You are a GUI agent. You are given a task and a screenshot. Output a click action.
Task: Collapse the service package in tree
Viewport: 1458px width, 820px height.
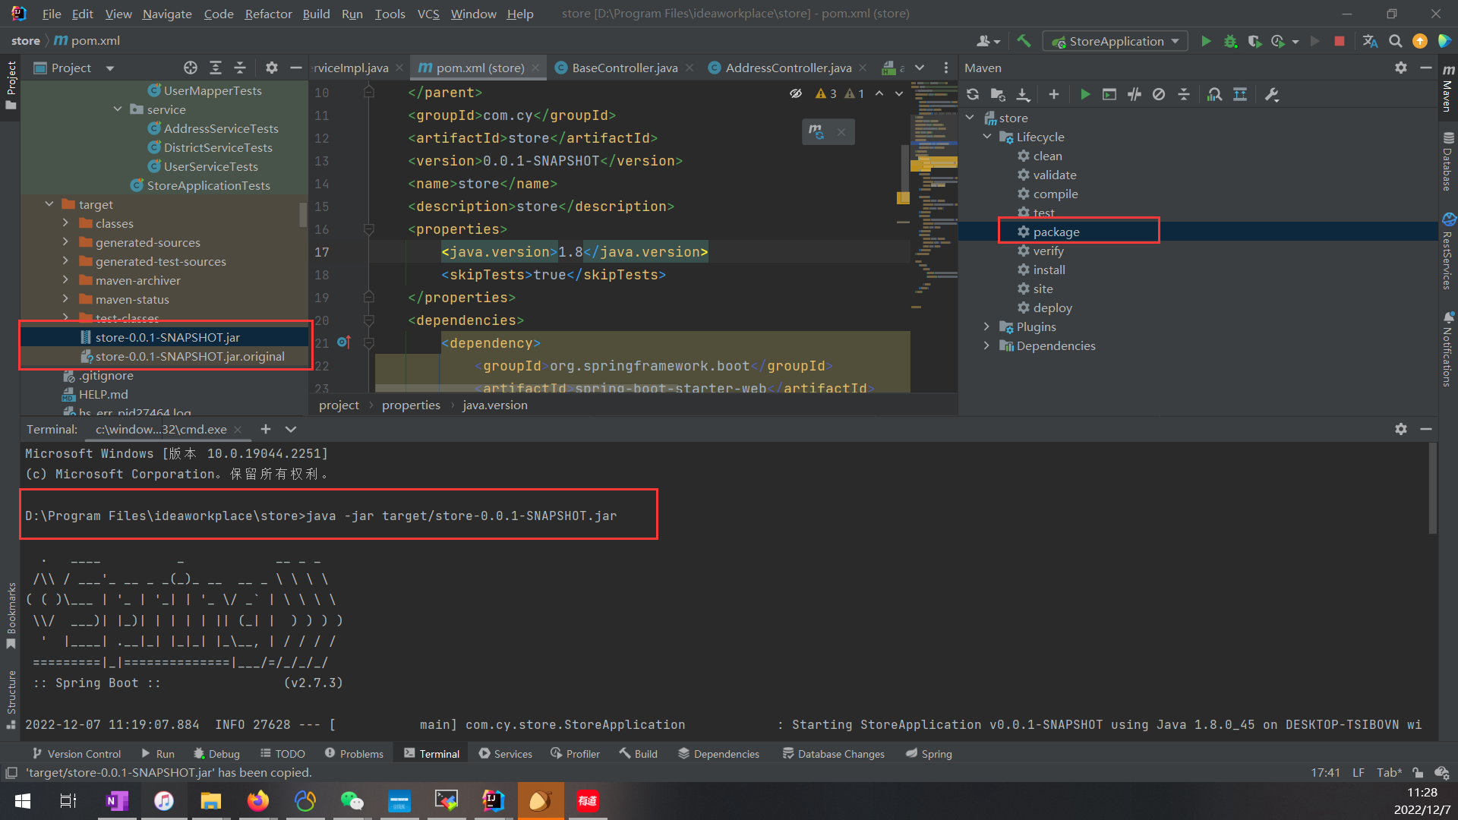click(x=118, y=109)
